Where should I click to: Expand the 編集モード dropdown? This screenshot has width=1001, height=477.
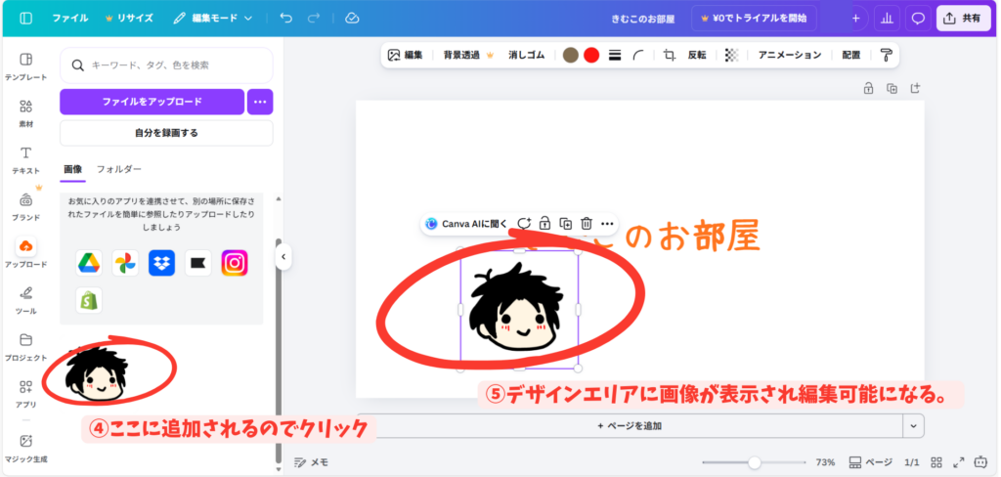(x=214, y=18)
